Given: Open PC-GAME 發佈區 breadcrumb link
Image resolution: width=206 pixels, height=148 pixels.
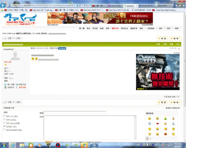Looking at the screenshot, I should pos(40,34).
